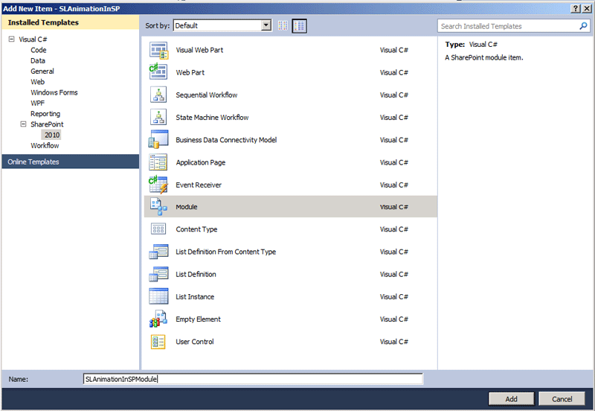Switch to small icons view
The width and height of the screenshot is (595, 411).
(283, 26)
